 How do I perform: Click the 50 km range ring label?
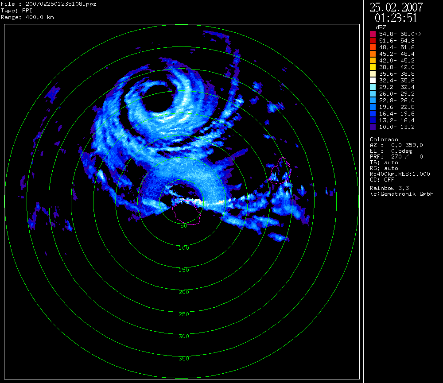(183, 226)
